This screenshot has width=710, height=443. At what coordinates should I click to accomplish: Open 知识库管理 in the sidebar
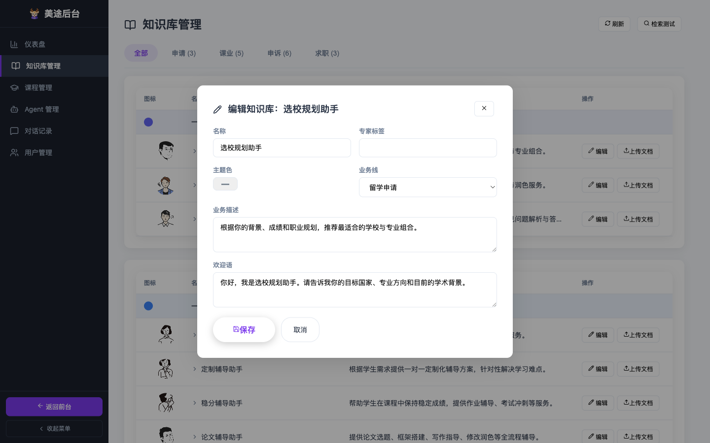coord(54,66)
